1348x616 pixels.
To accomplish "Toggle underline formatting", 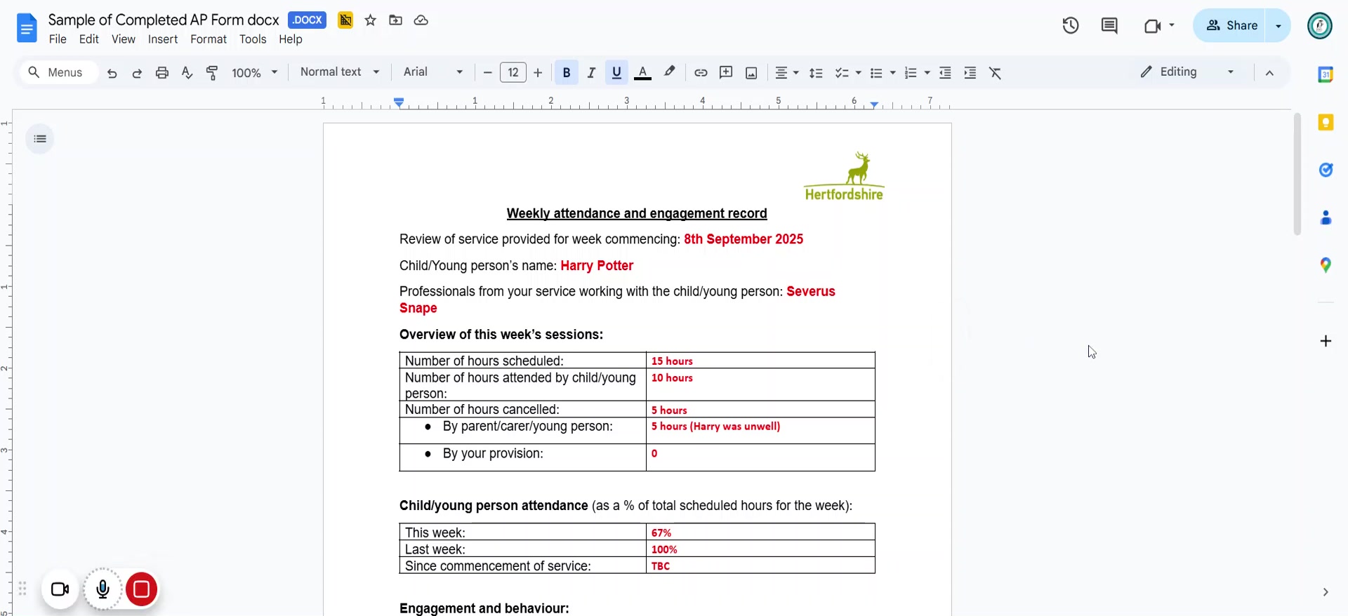I will (617, 73).
